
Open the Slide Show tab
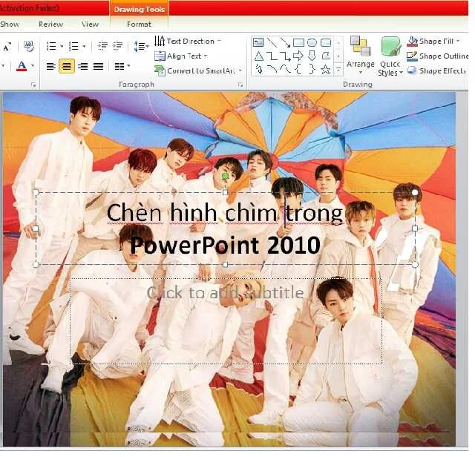pos(10,24)
